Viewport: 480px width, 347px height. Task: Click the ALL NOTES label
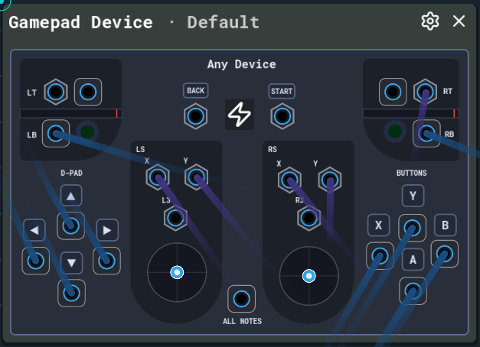(x=242, y=321)
